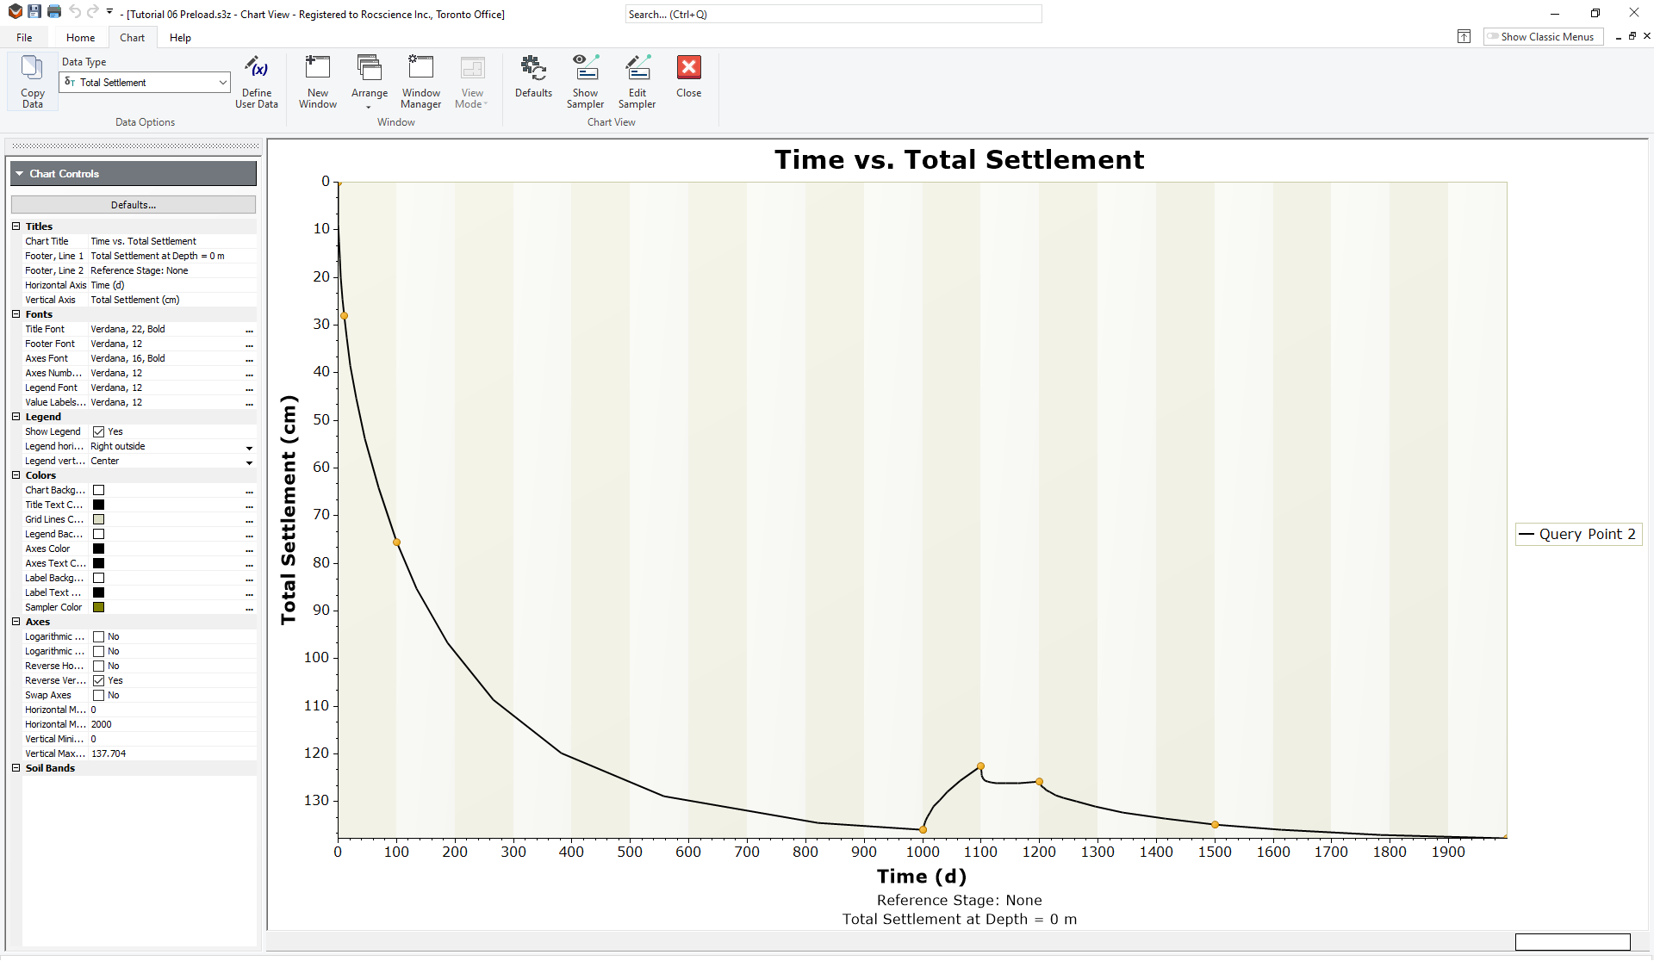Click inside the Search field
The width and height of the screenshot is (1654, 961).
coord(832,14)
